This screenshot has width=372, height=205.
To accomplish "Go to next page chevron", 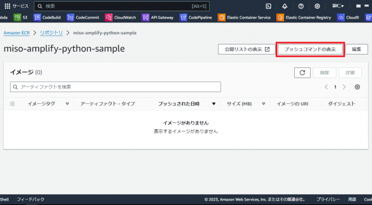I will [344, 87].
